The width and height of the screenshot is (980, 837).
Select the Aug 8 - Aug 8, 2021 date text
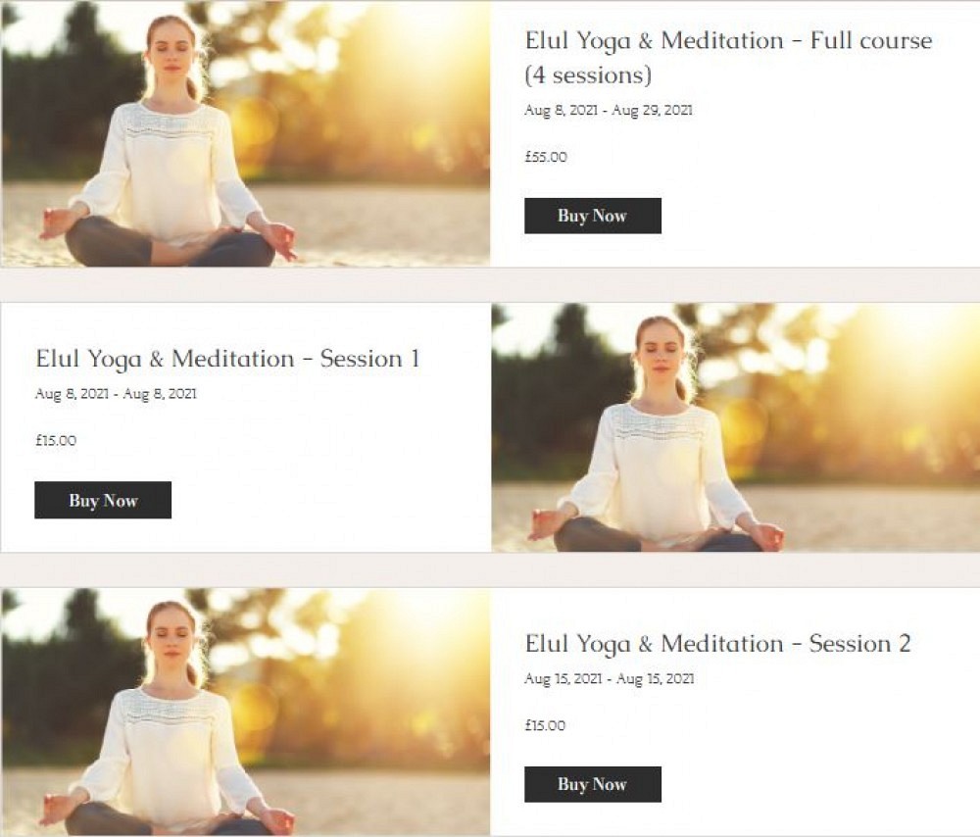click(116, 394)
